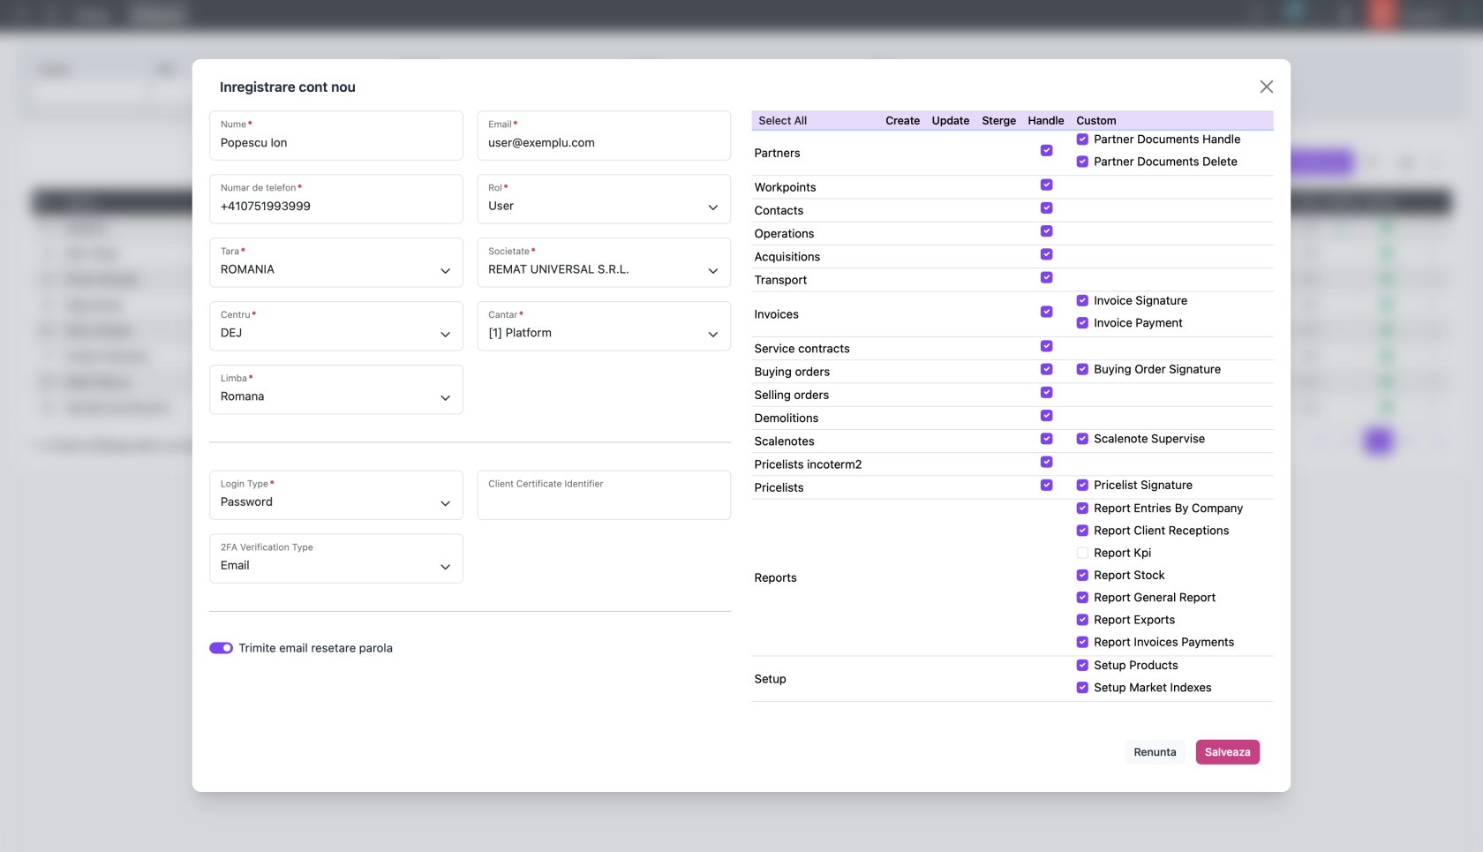Viewport: 1483px width, 852px height.
Task: Open the Centru dropdown
Action: (336, 326)
